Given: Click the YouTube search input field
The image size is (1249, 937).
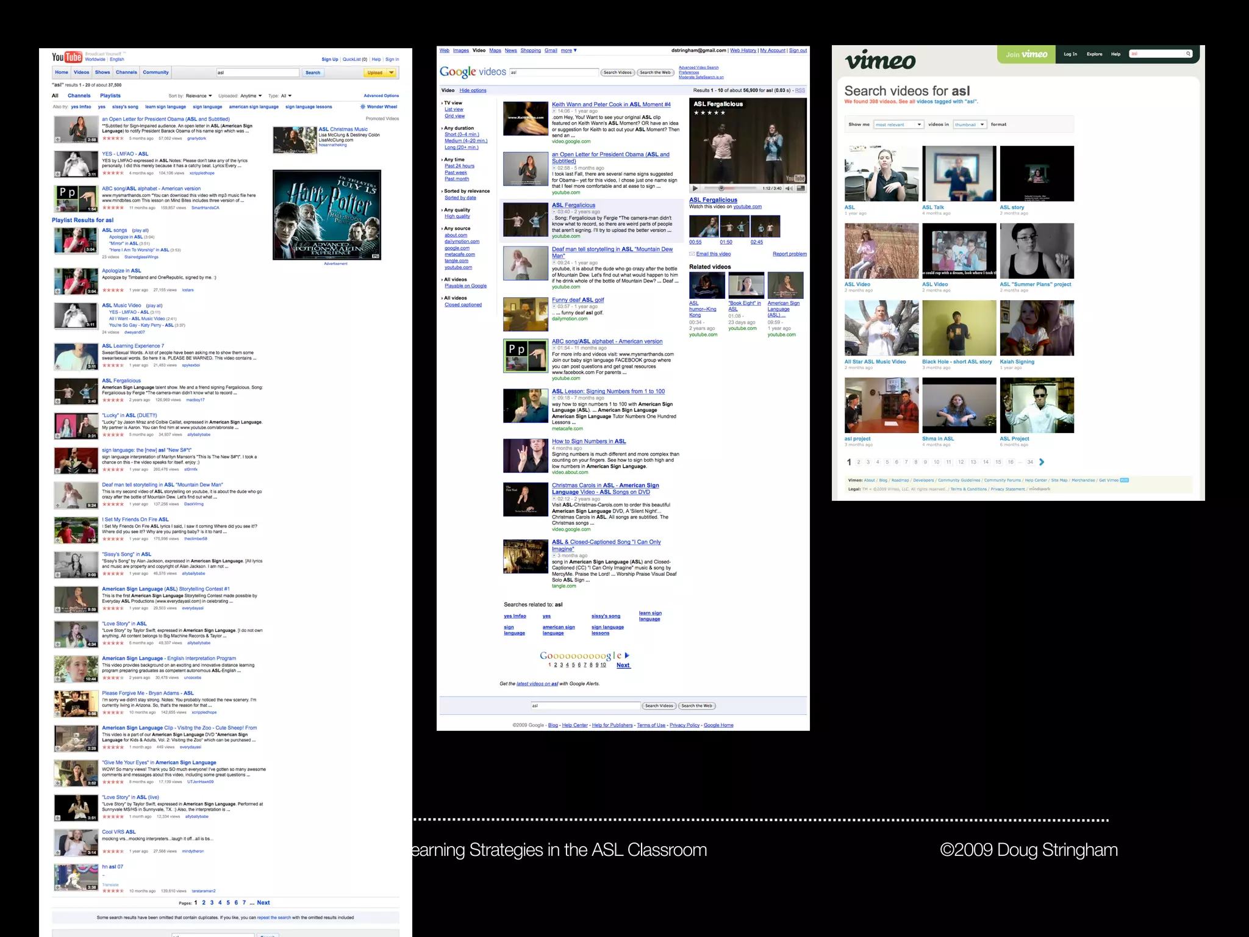Looking at the screenshot, I should click(257, 73).
